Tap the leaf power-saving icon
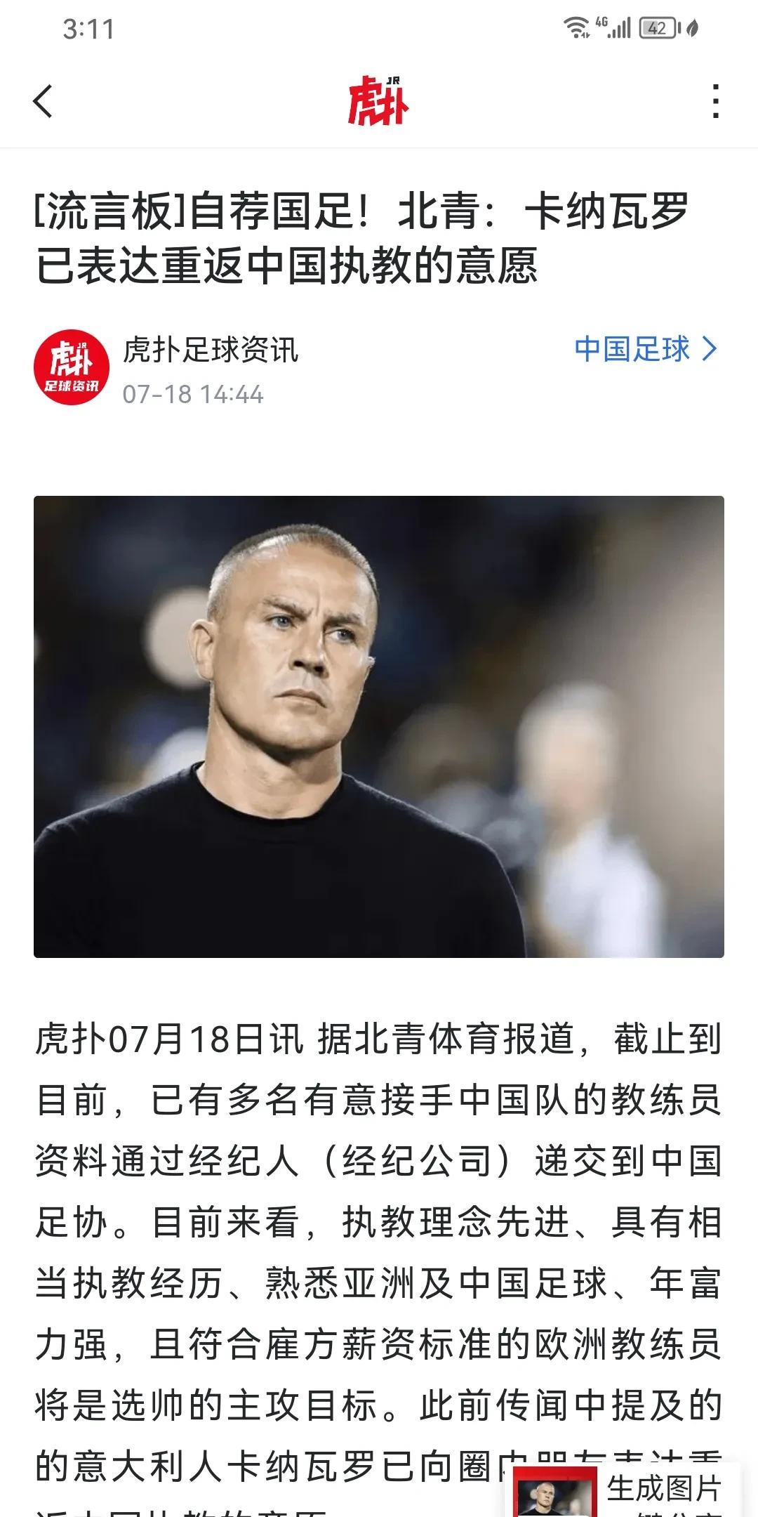 (693, 28)
